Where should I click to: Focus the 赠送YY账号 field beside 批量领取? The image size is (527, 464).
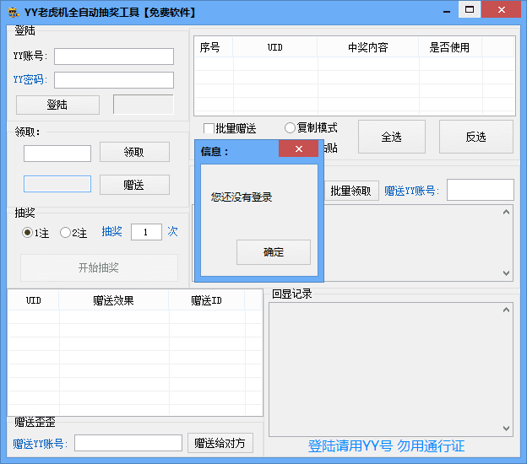(x=481, y=190)
